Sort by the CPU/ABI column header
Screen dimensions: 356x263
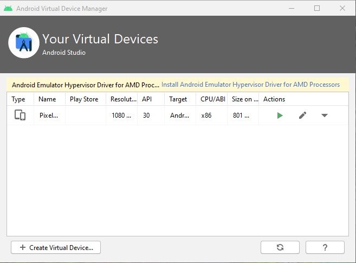(212, 99)
